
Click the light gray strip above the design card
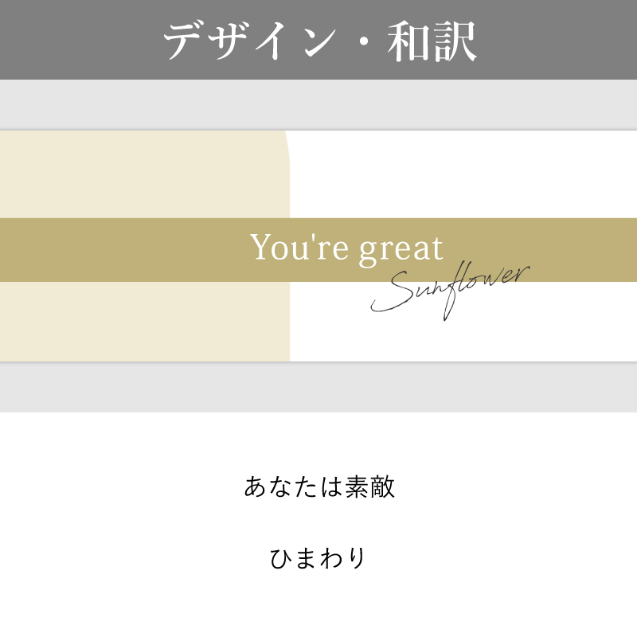tap(318, 104)
